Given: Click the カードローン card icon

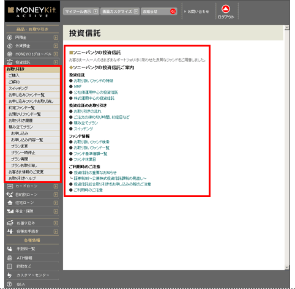Looking at the screenshot, I should pyautogui.click(x=10, y=186).
